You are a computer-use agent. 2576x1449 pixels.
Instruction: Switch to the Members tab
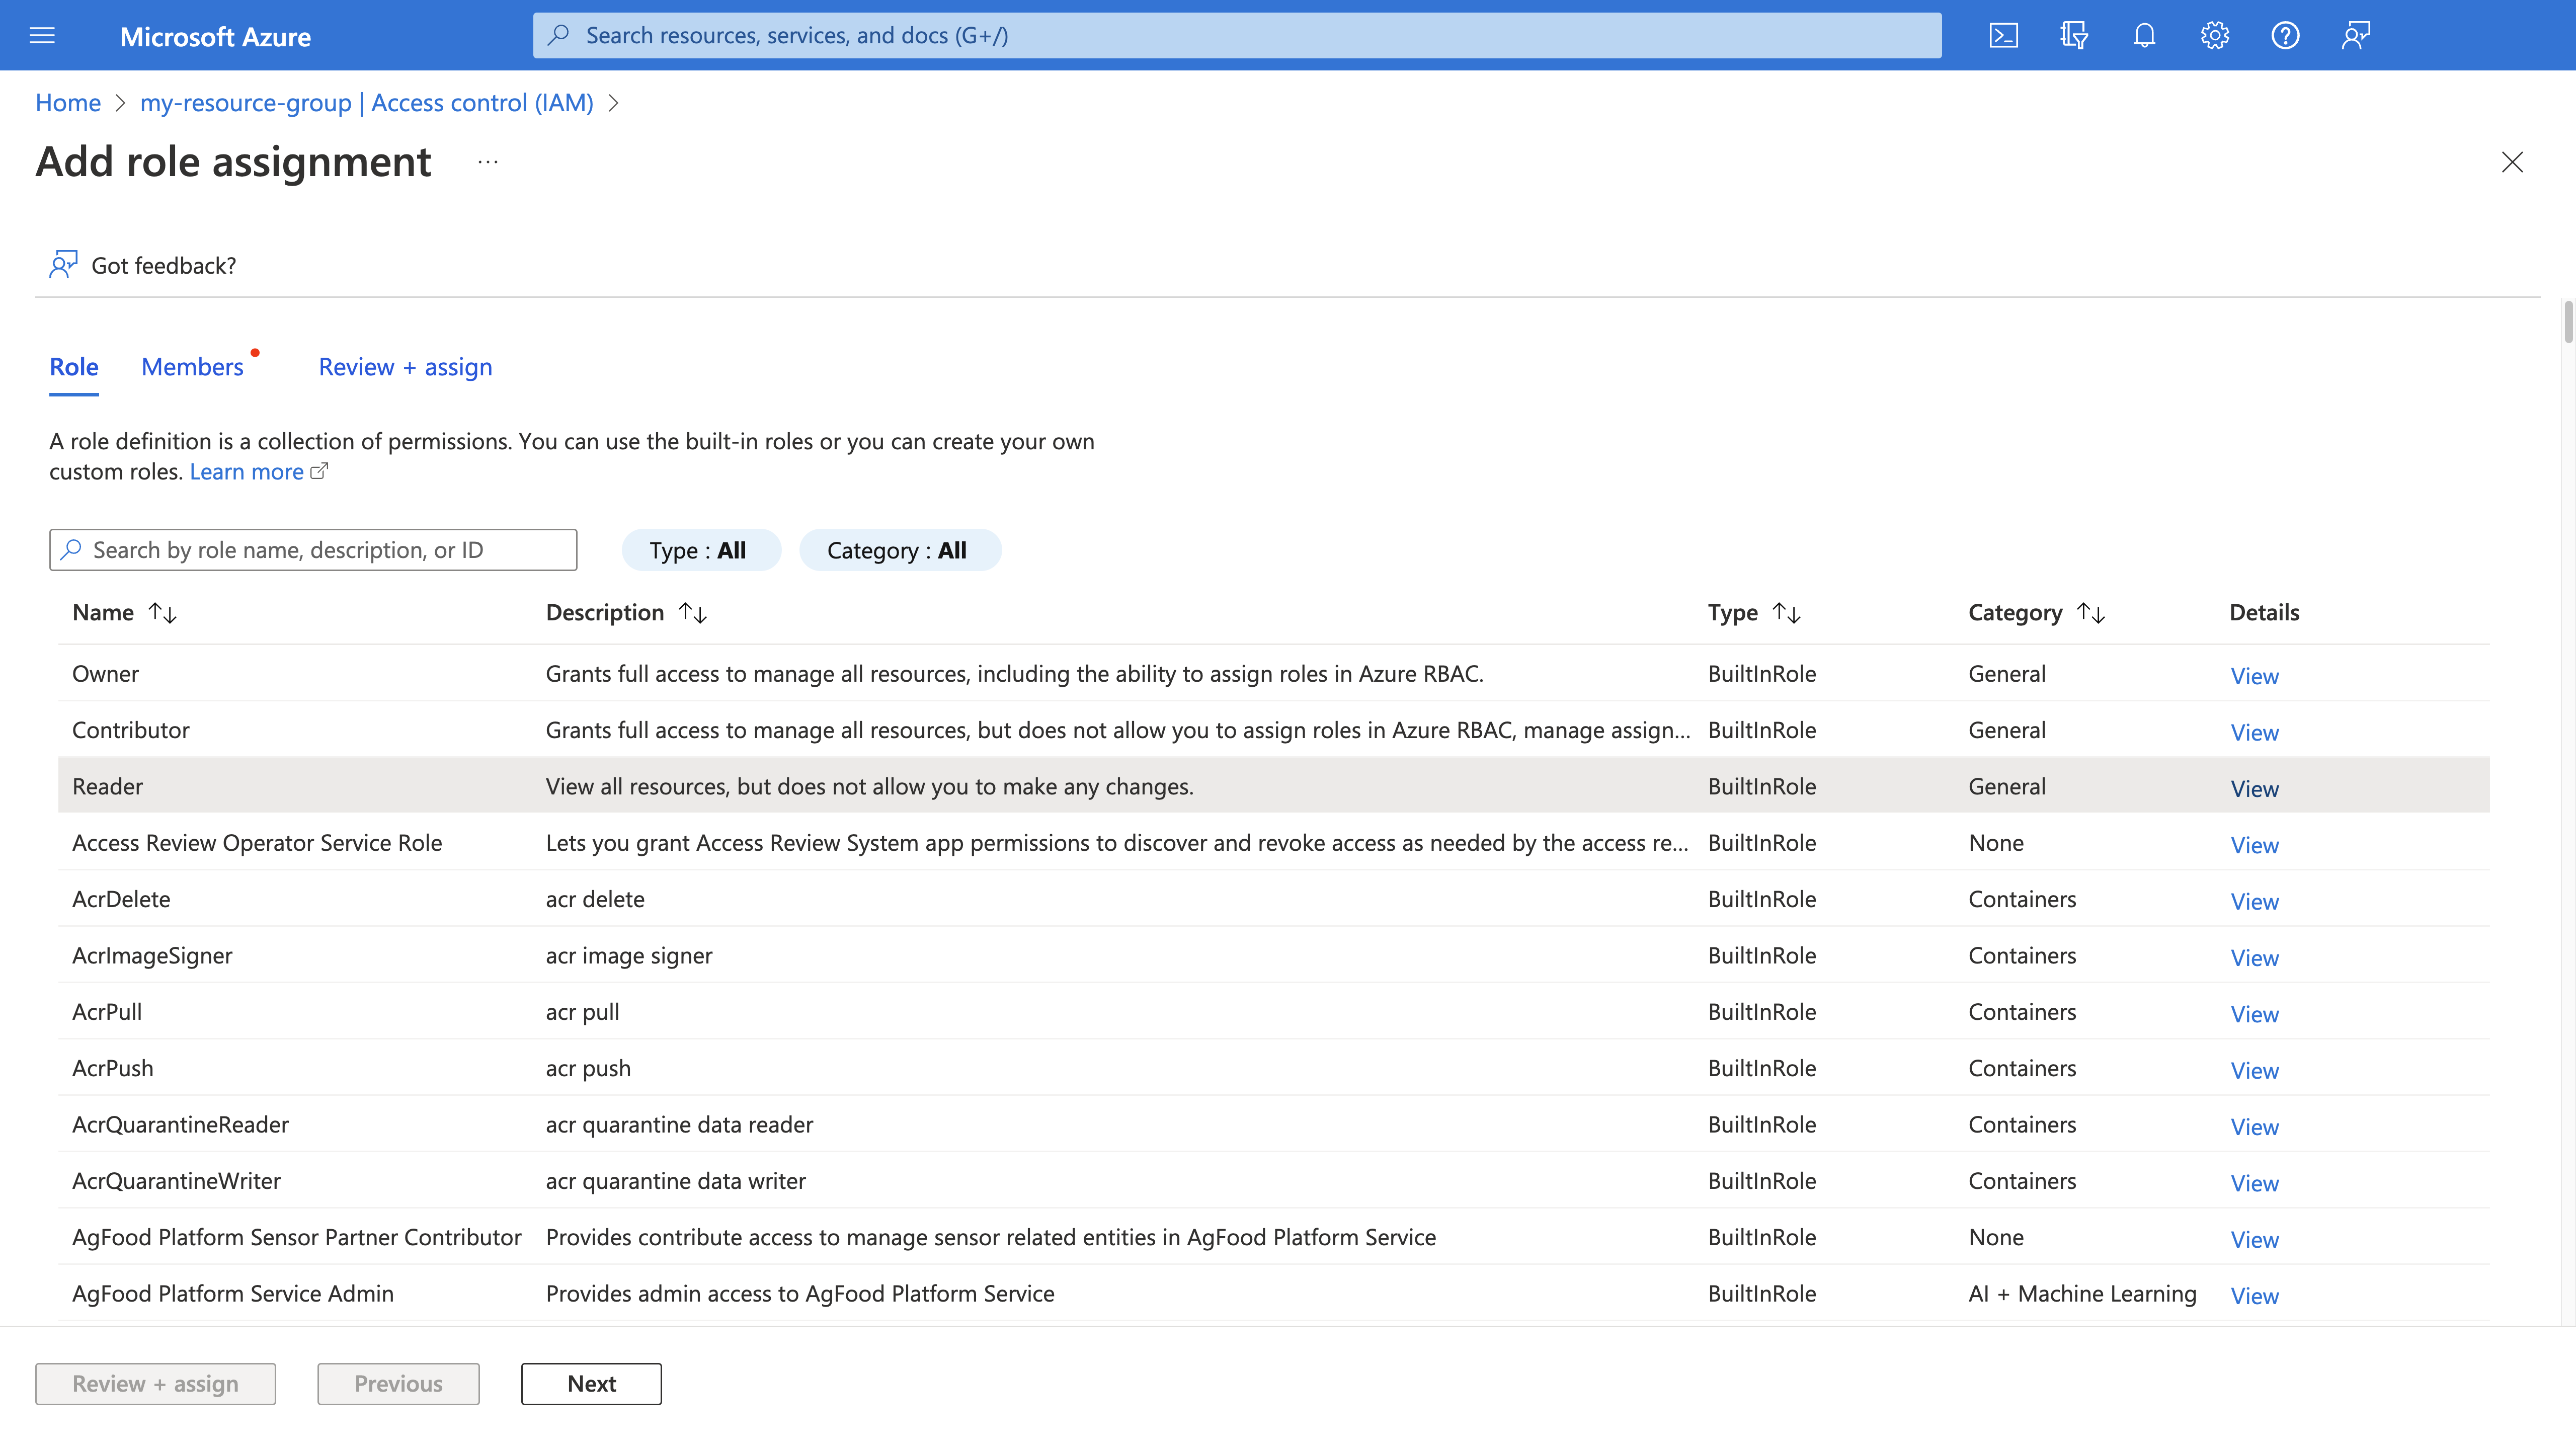[x=192, y=367]
